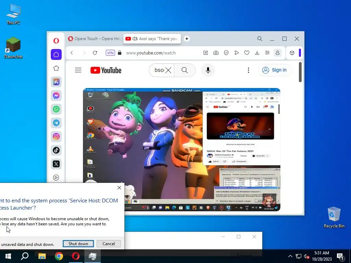Click the address bar URL field
Screen dimensions: 351x263
[151, 53]
